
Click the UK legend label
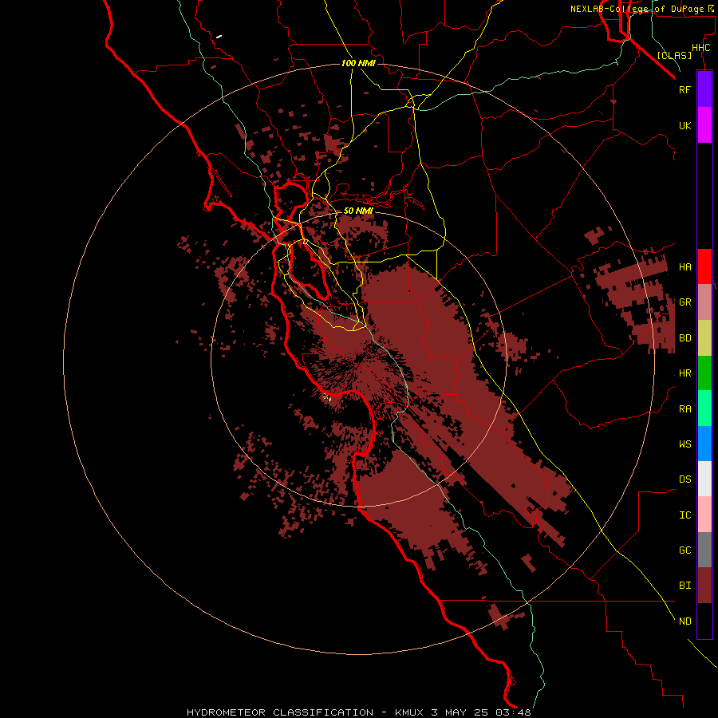click(x=684, y=126)
